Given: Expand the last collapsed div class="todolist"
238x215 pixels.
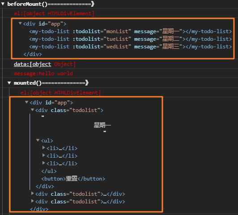Looking at the screenshot, I should 32,201.
